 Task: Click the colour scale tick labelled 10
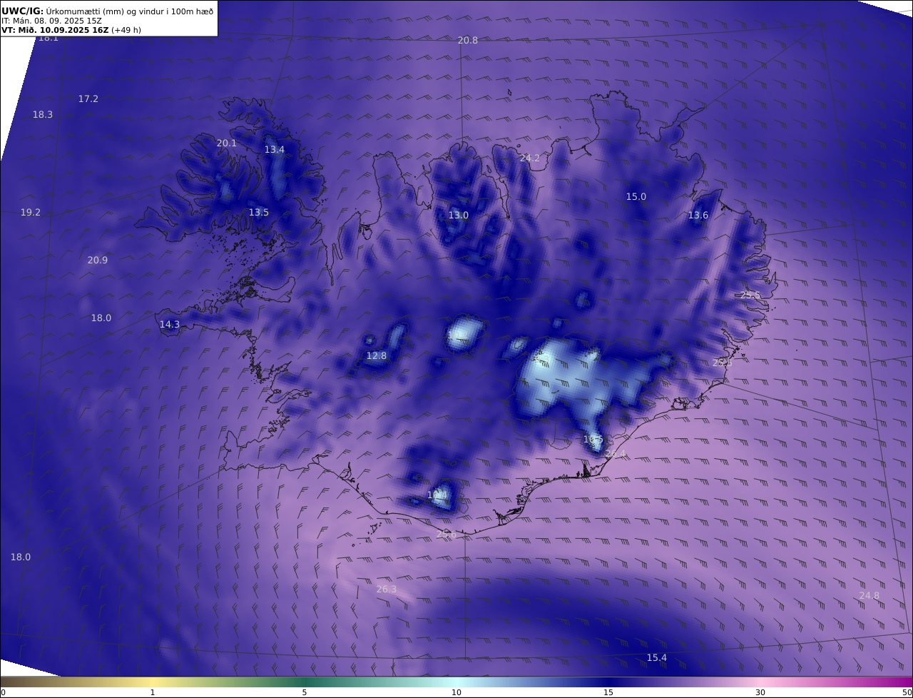coord(456,692)
